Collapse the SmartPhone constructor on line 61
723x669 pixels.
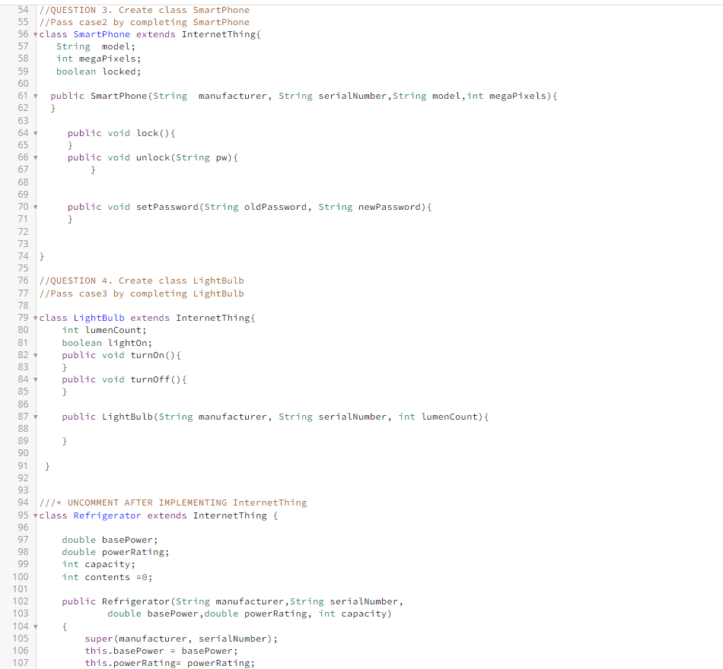click(x=34, y=95)
